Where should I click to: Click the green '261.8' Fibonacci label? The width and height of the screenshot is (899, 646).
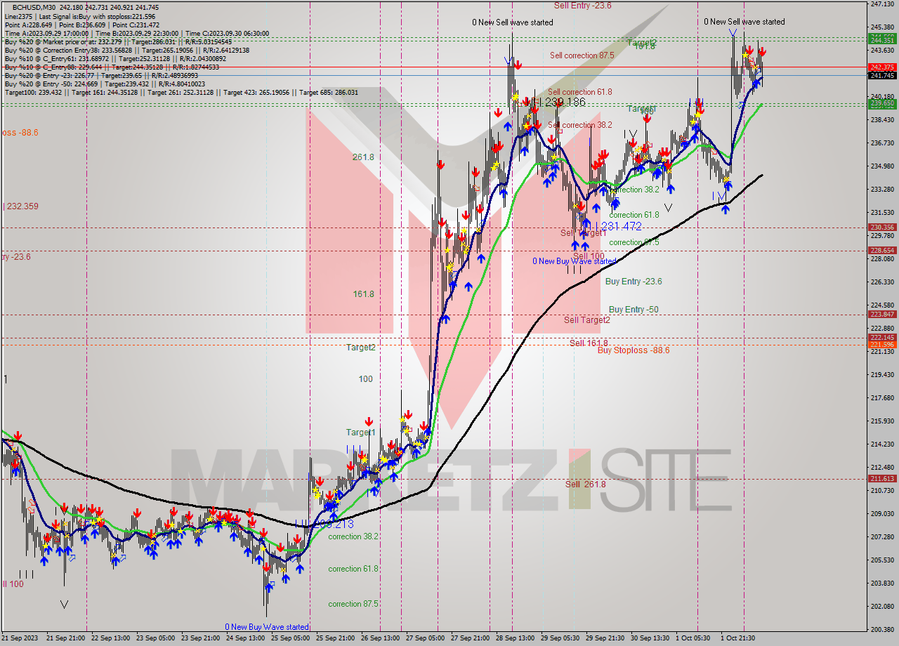[x=363, y=157]
